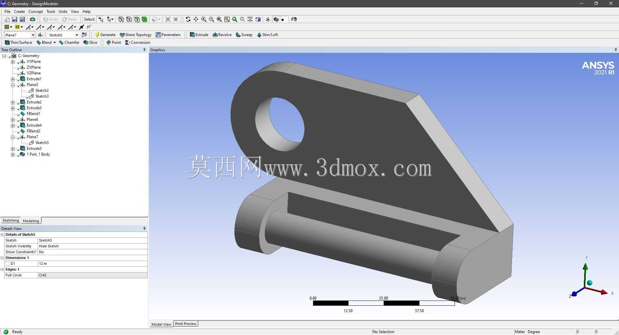
Task: Select FBlend2 in the tree outline
Action: pyautogui.click(x=34, y=131)
